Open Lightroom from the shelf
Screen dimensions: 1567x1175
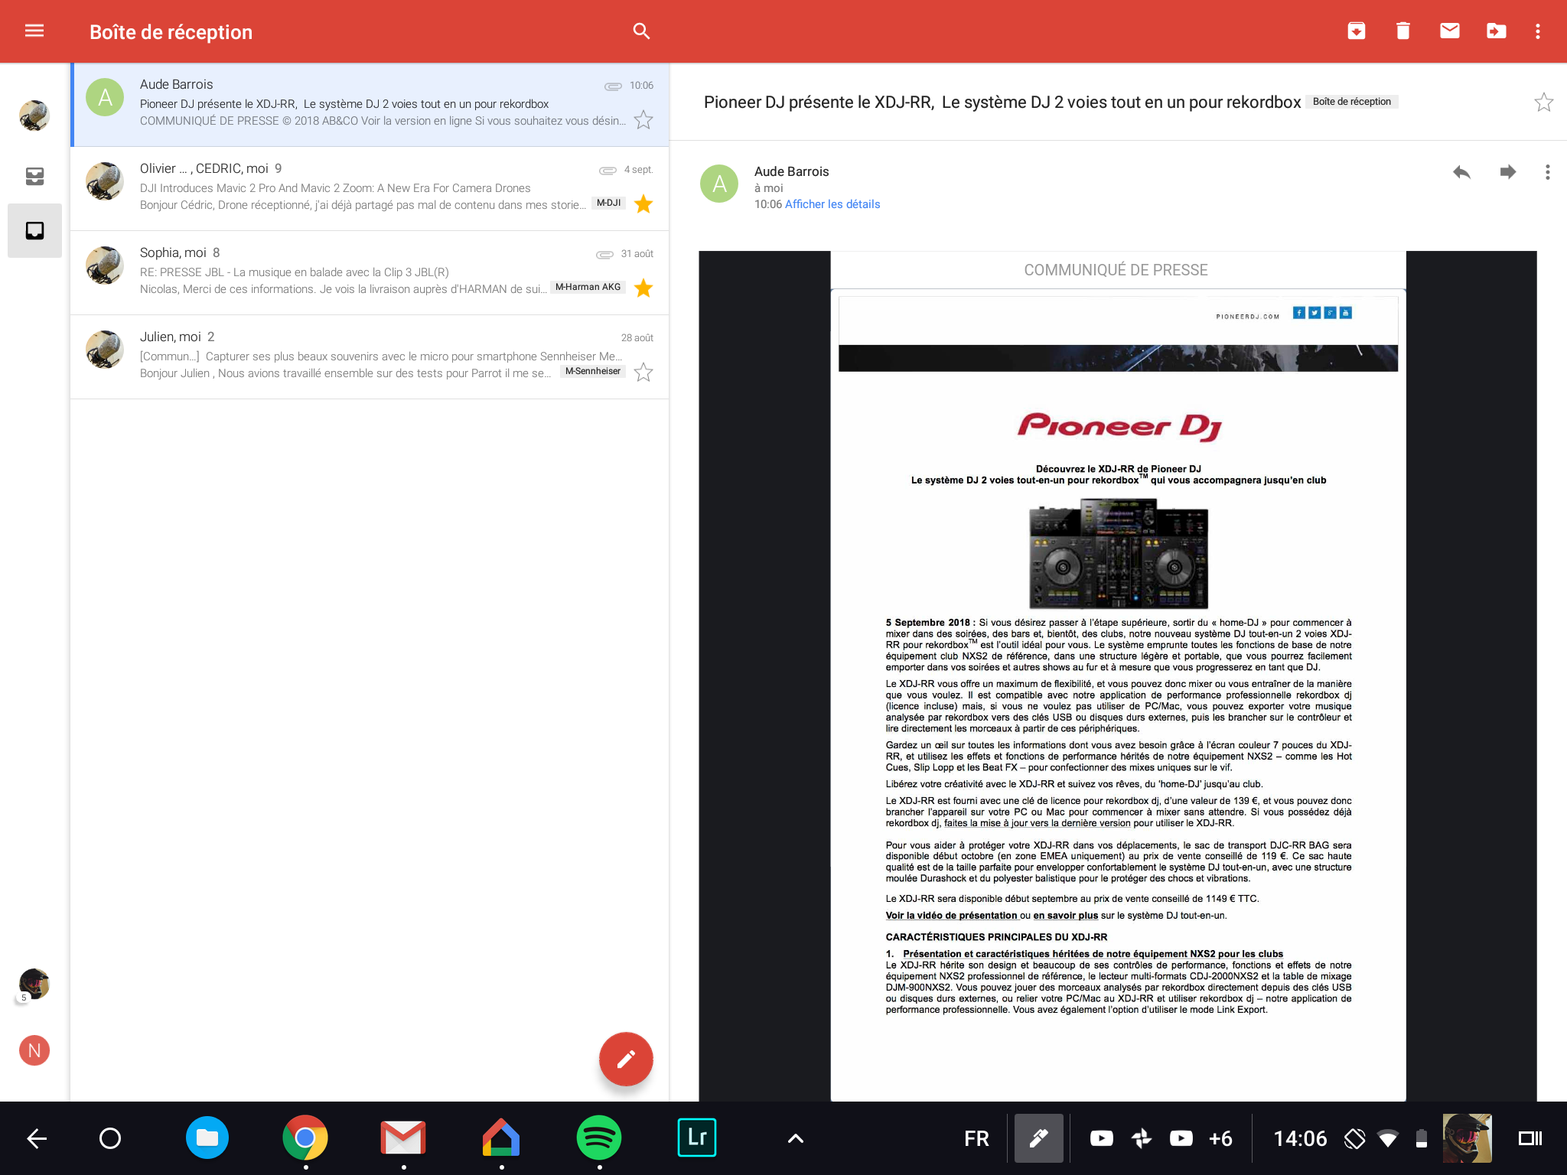(x=697, y=1138)
